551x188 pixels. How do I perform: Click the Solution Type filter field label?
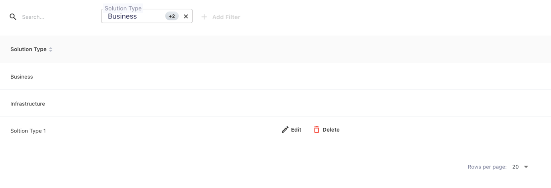[123, 8]
